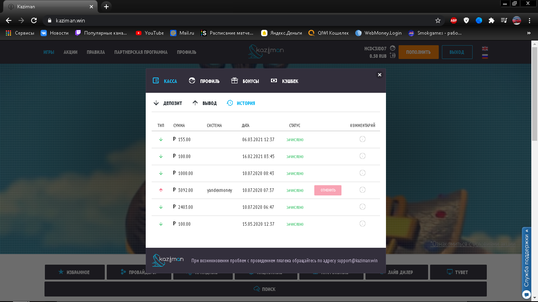Open the WebMoney.Login bookmark
The image size is (538, 302).
378,33
